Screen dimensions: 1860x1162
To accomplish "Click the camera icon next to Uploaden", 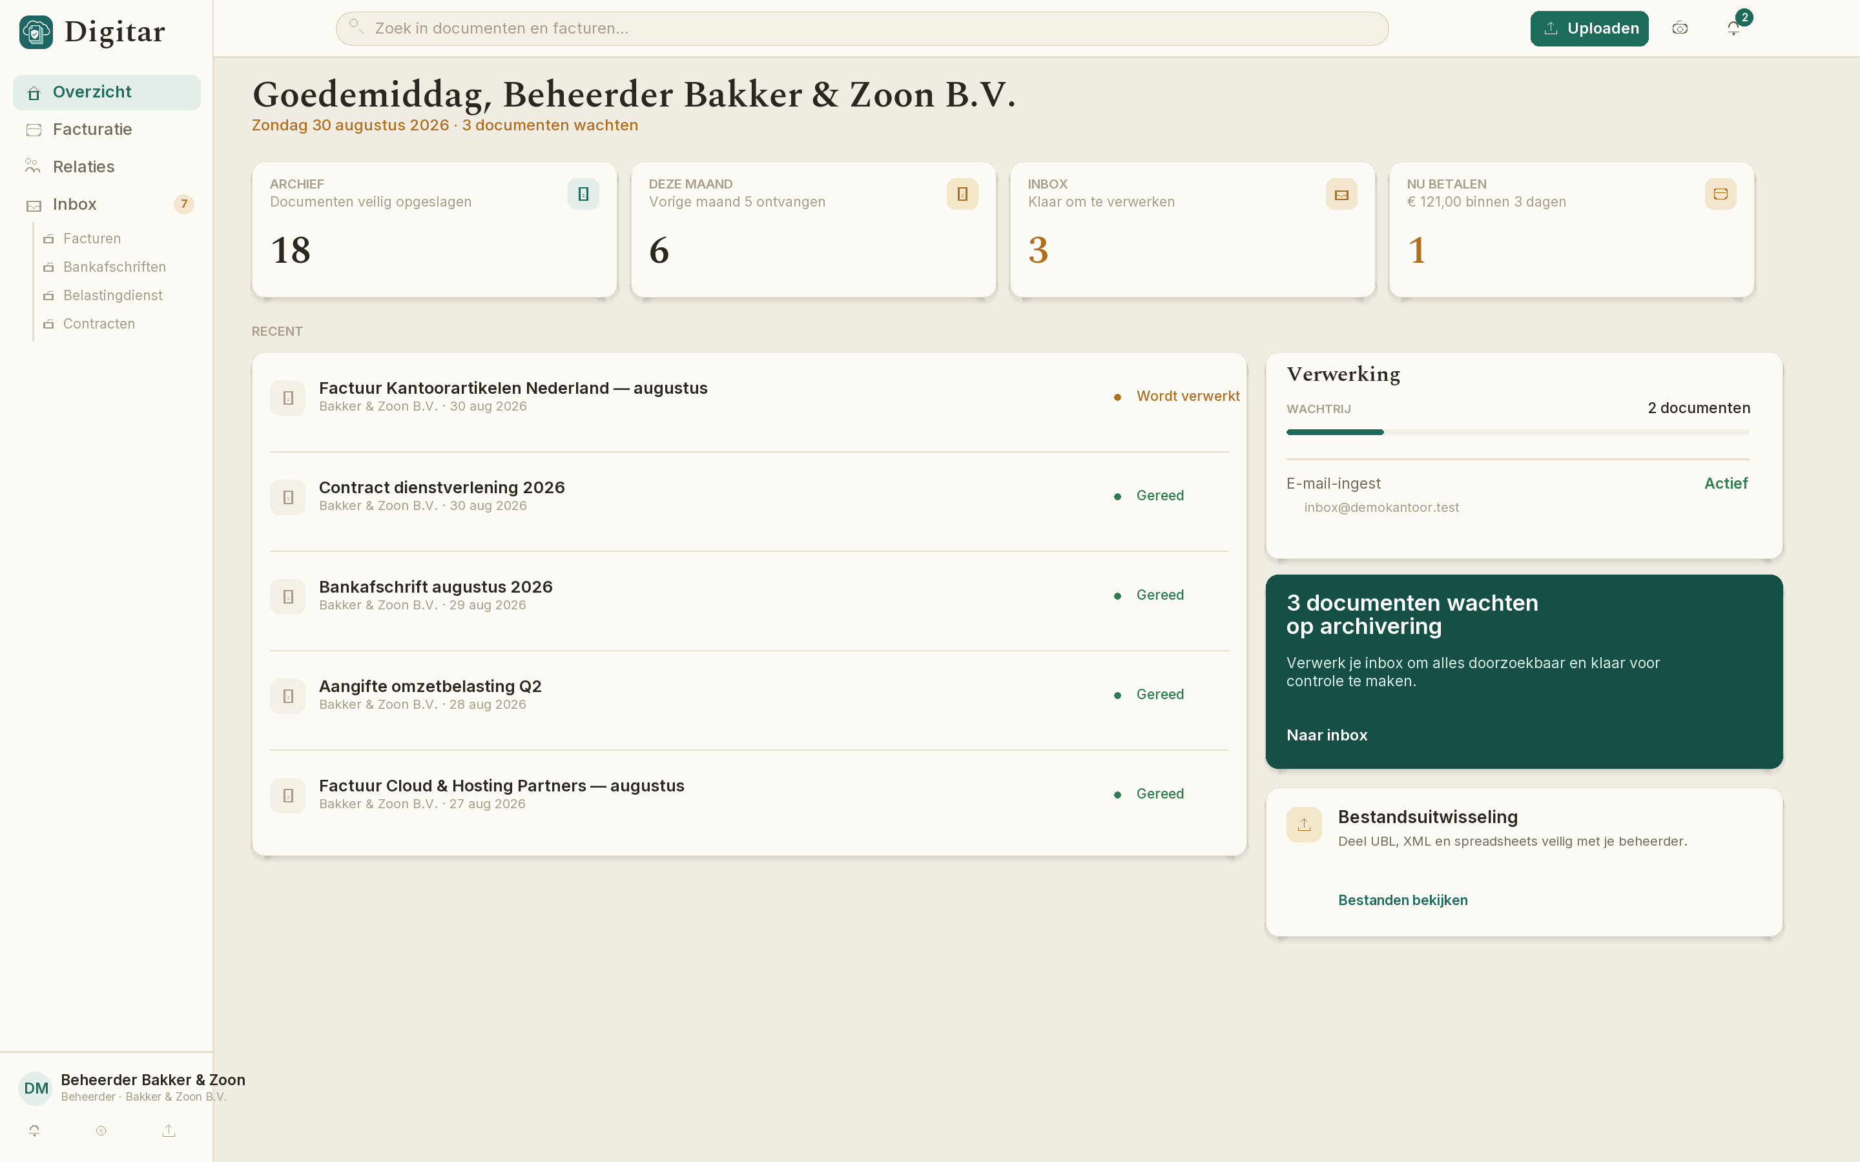I will 1680,28.
